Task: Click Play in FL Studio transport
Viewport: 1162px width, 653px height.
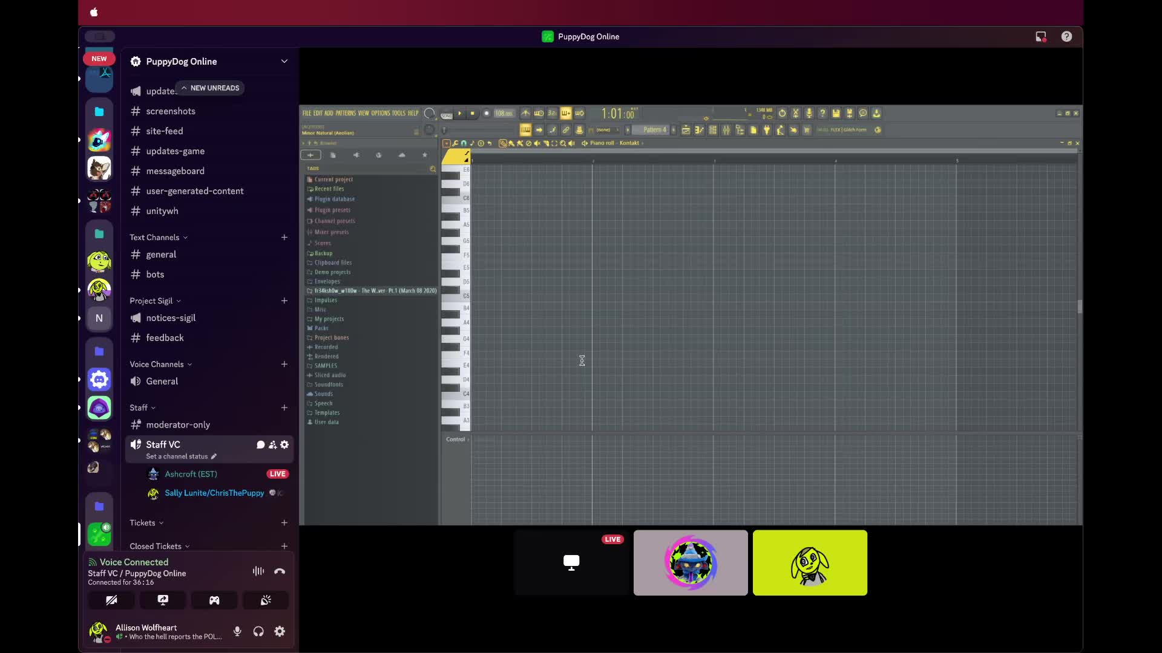Action: [x=460, y=113]
